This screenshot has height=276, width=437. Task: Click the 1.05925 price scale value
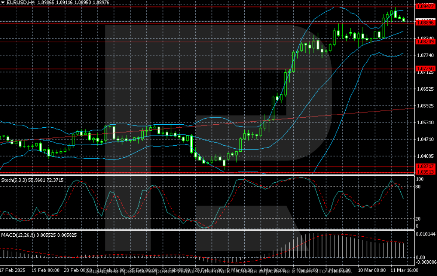point(425,106)
